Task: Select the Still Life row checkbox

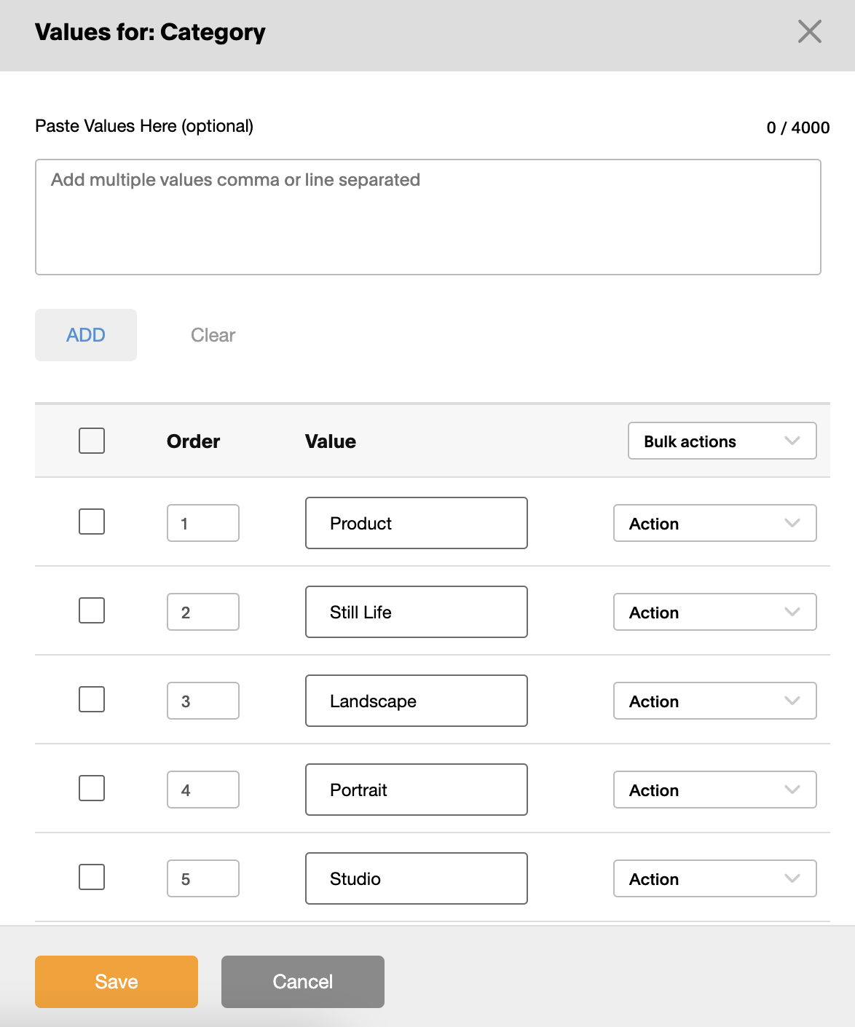Action: click(92, 610)
